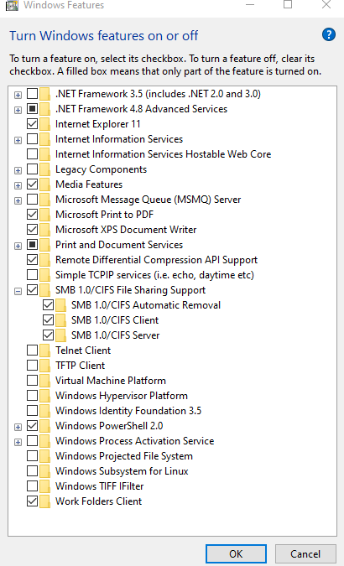The height and width of the screenshot is (566, 344).
Task: Select the Windows Hypervisor Platform item label
Action: coord(122,396)
